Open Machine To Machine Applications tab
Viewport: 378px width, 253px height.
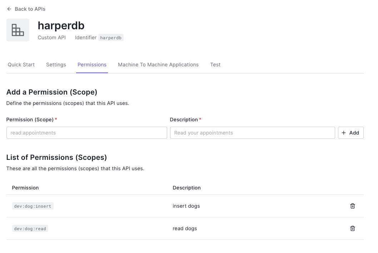(158, 65)
